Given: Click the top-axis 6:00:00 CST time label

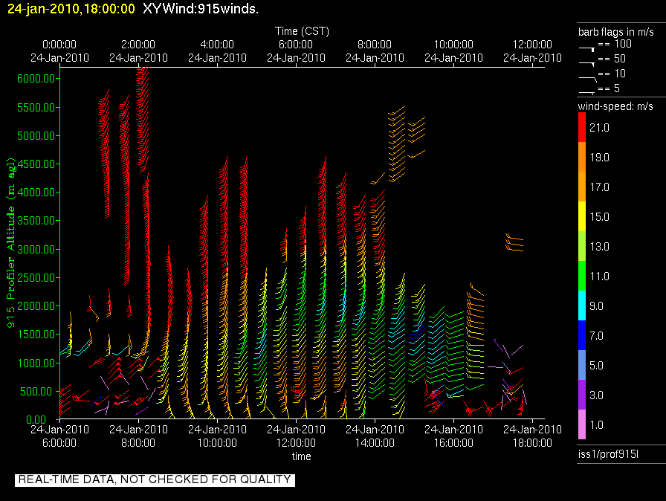Looking at the screenshot, I should click(296, 45).
